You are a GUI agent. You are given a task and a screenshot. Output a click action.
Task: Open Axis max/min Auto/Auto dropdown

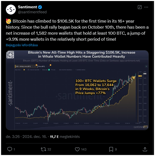tap(66, 70)
